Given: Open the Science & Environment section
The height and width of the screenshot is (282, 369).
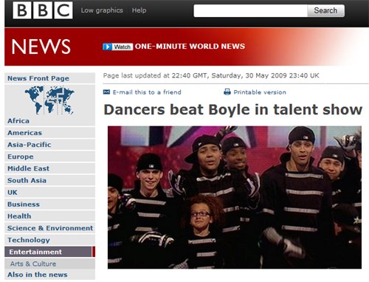Looking at the screenshot, I should pyautogui.click(x=49, y=228).
